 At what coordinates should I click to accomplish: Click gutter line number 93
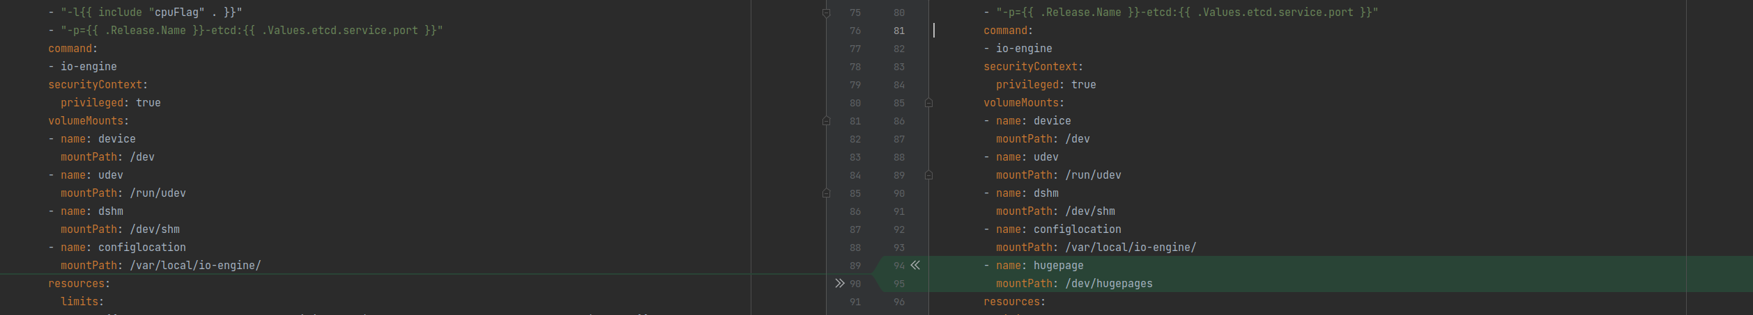(899, 248)
